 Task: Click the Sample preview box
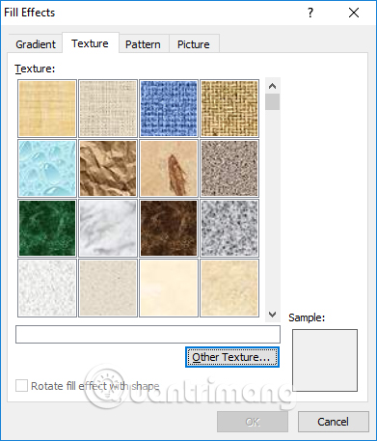tap(325, 360)
